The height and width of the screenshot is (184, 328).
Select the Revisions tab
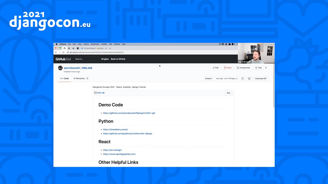coord(81,78)
